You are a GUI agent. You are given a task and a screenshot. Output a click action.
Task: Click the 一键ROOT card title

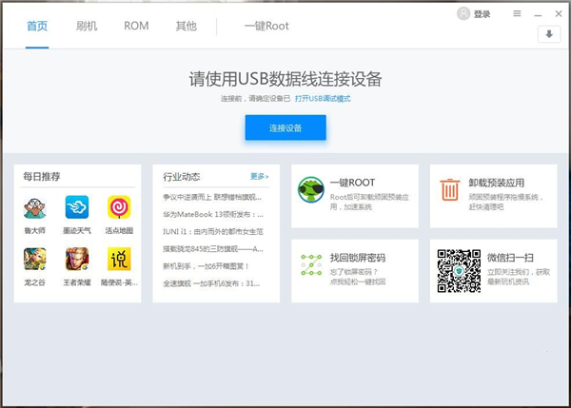(352, 183)
